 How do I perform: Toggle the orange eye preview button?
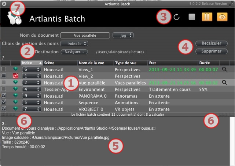coord(222,17)
